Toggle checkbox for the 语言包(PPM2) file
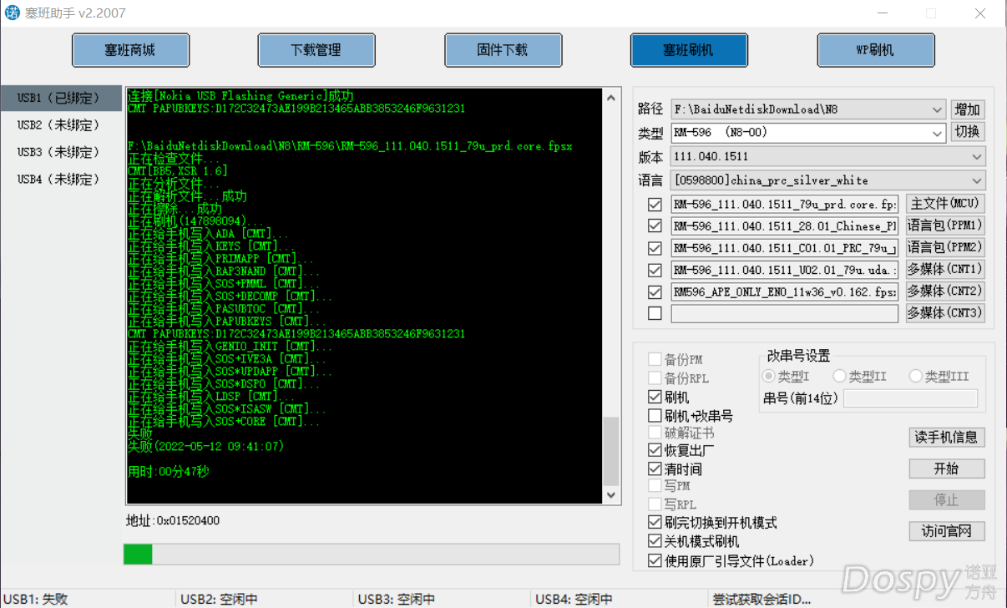This screenshot has height=608, width=1007. [x=655, y=248]
